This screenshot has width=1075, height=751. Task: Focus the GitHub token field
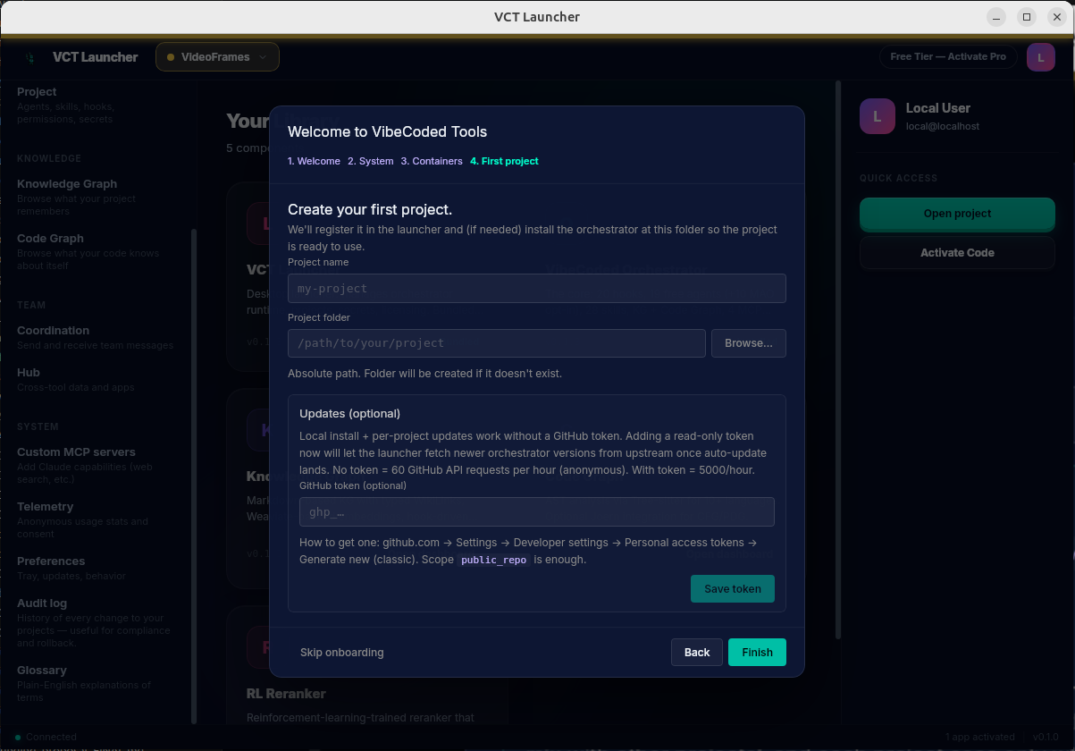(537, 512)
